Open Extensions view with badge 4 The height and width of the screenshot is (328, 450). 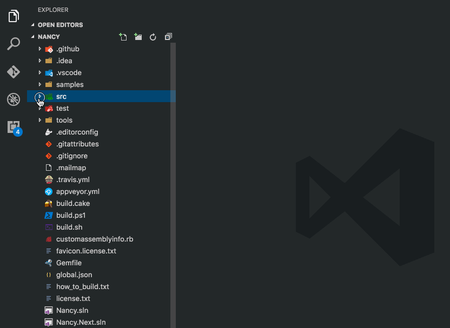click(x=15, y=128)
